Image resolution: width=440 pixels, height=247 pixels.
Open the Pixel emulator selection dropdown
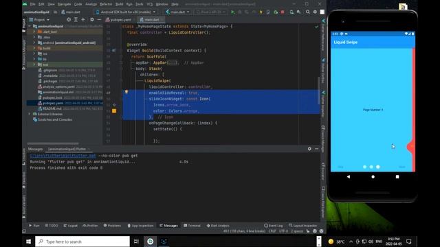[210, 12]
